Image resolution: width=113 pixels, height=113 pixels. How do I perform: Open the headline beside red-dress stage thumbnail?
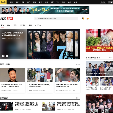(x=26, y=104)
